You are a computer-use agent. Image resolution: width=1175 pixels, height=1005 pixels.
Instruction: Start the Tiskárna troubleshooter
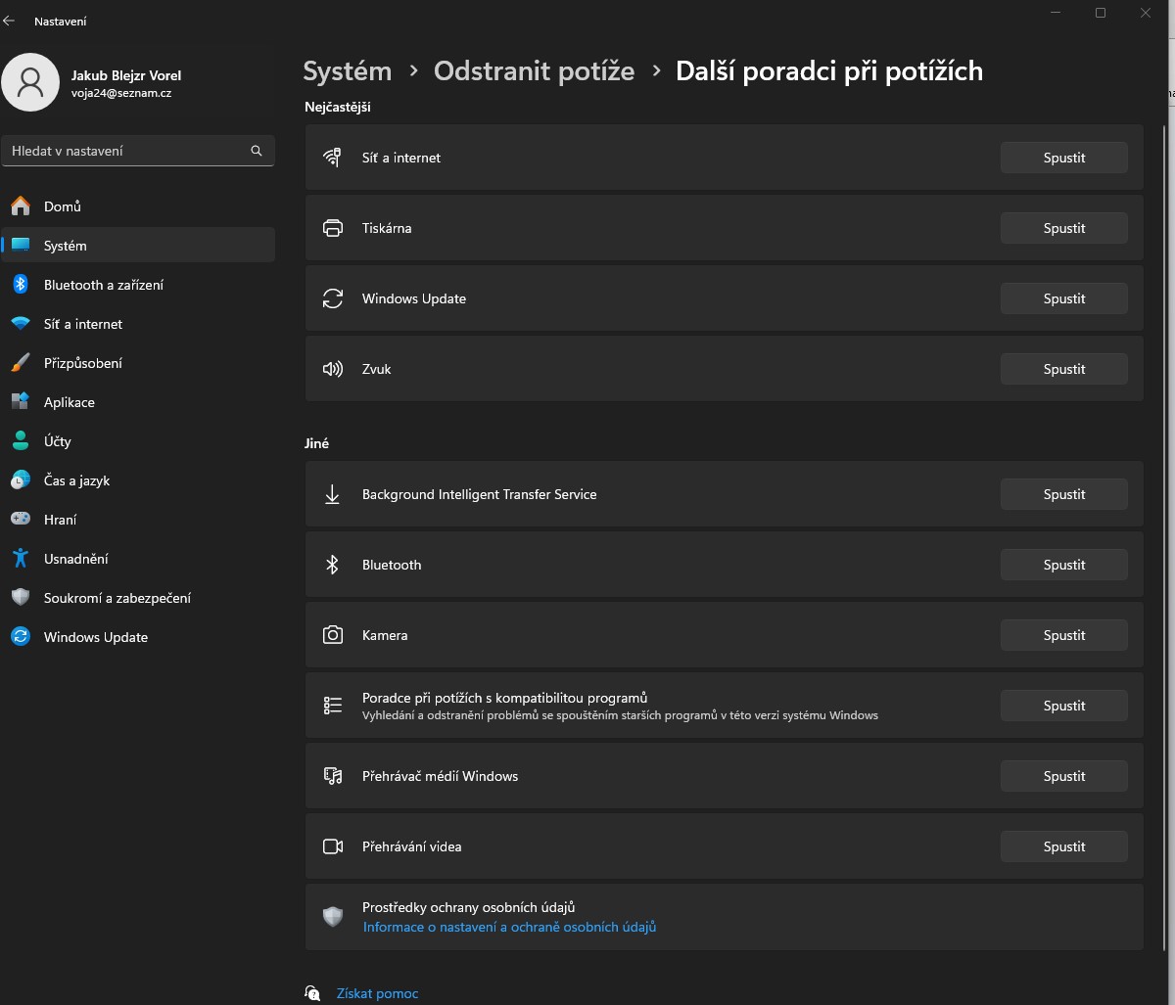(x=1063, y=228)
